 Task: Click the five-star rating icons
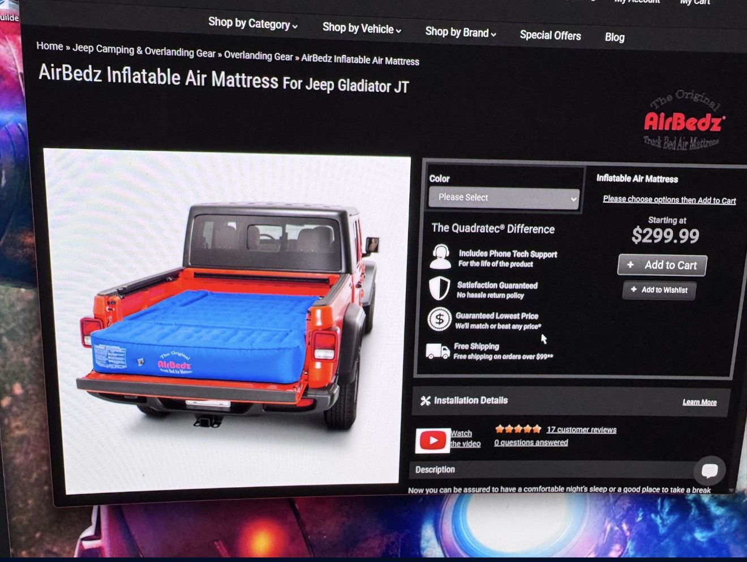pos(518,429)
